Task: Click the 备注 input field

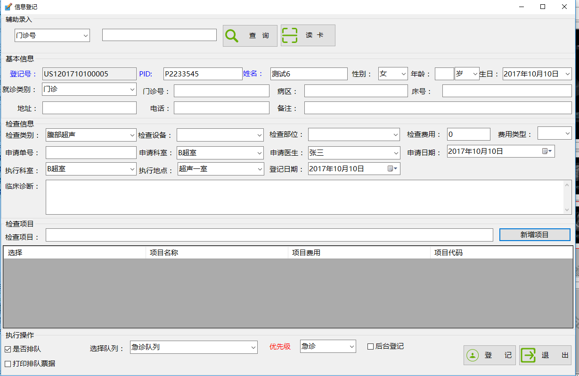Action: (438, 108)
